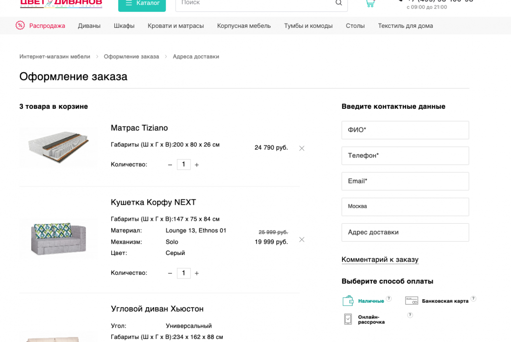
Task: Click the search magnifier icon
Action: click(339, 3)
